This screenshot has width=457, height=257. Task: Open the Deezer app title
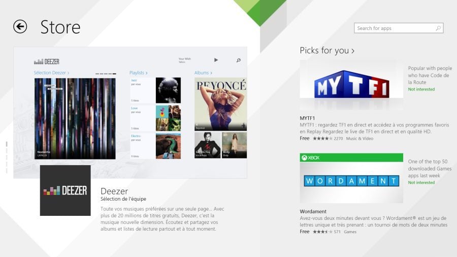114,191
